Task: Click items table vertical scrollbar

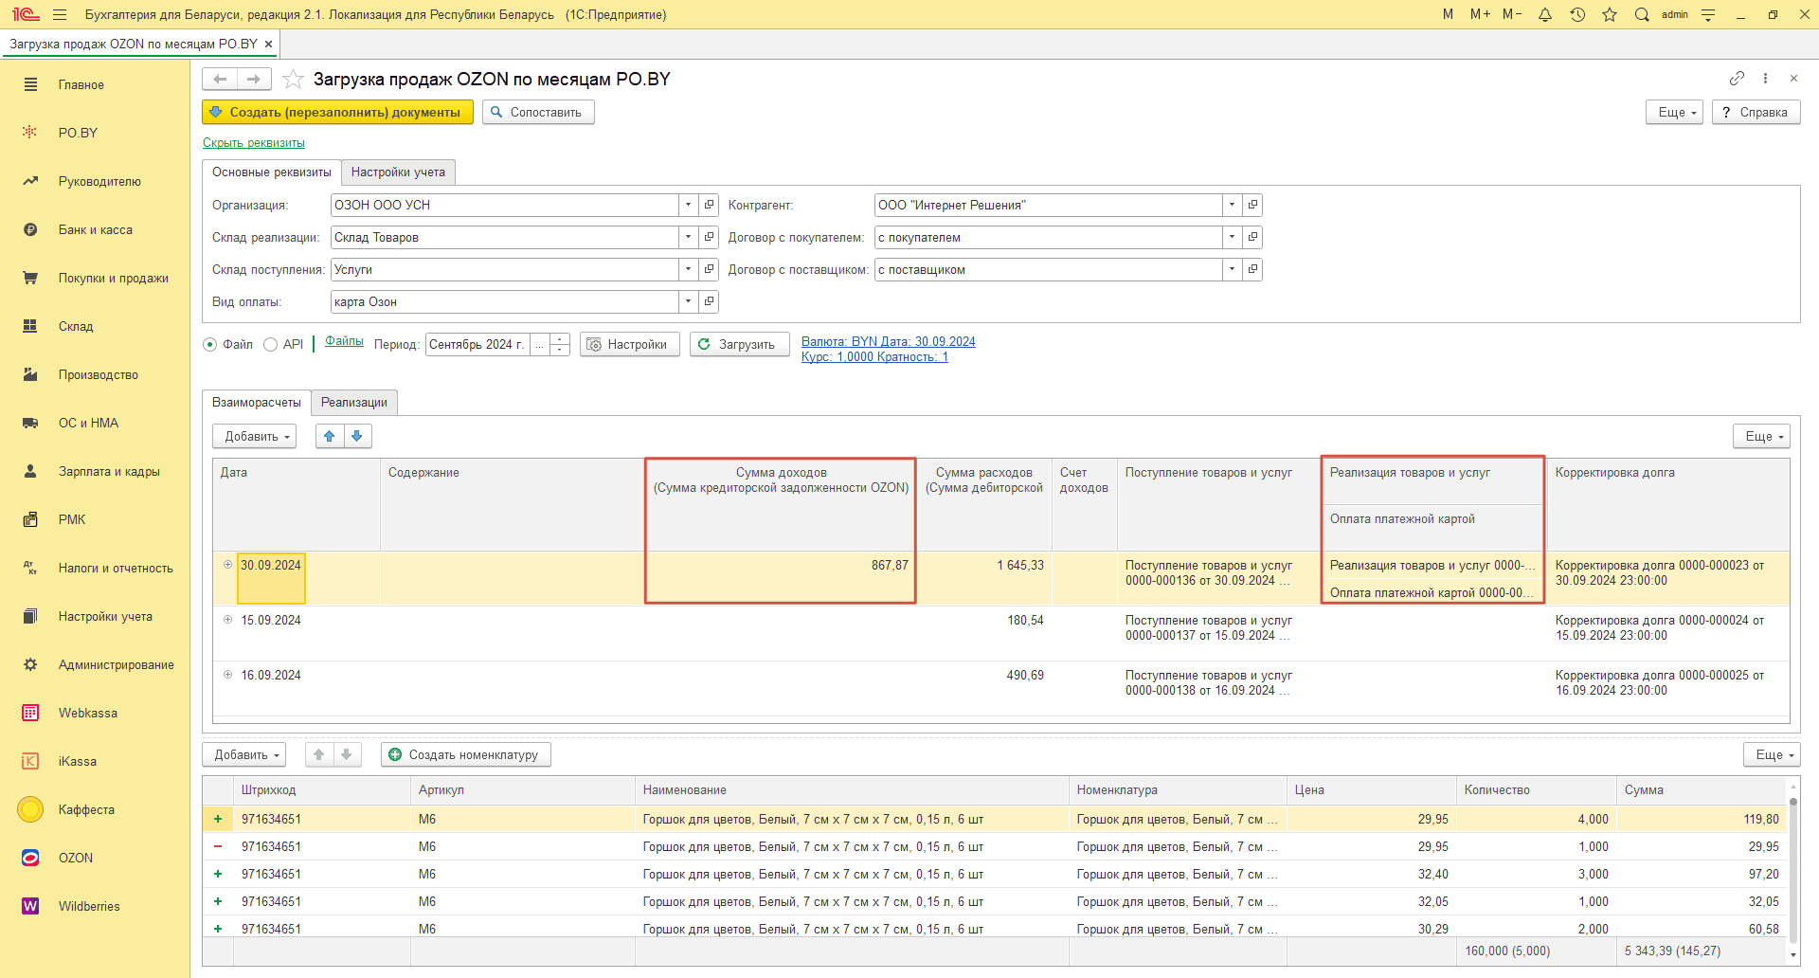Action: click(1792, 872)
